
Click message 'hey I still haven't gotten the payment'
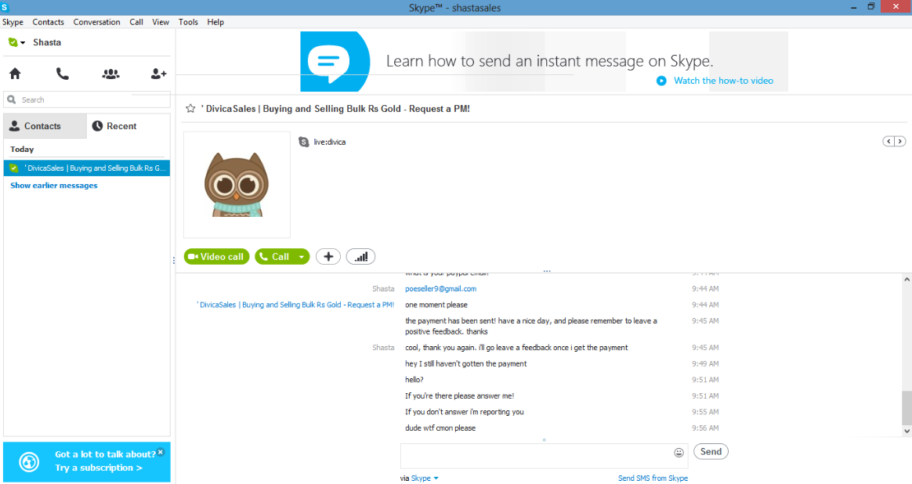click(466, 363)
